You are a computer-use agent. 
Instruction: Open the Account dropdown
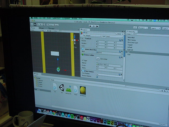[143, 28]
